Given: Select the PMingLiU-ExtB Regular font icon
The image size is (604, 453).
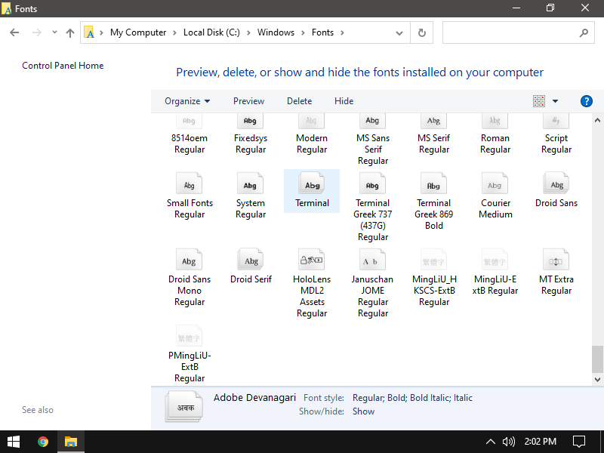Looking at the screenshot, I should click(189, 336).
